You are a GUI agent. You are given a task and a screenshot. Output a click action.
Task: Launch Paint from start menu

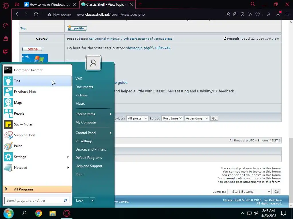[x=37, y=146]
